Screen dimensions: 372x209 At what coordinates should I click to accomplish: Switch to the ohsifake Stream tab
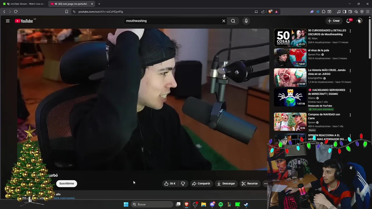(x=23, y=4)
